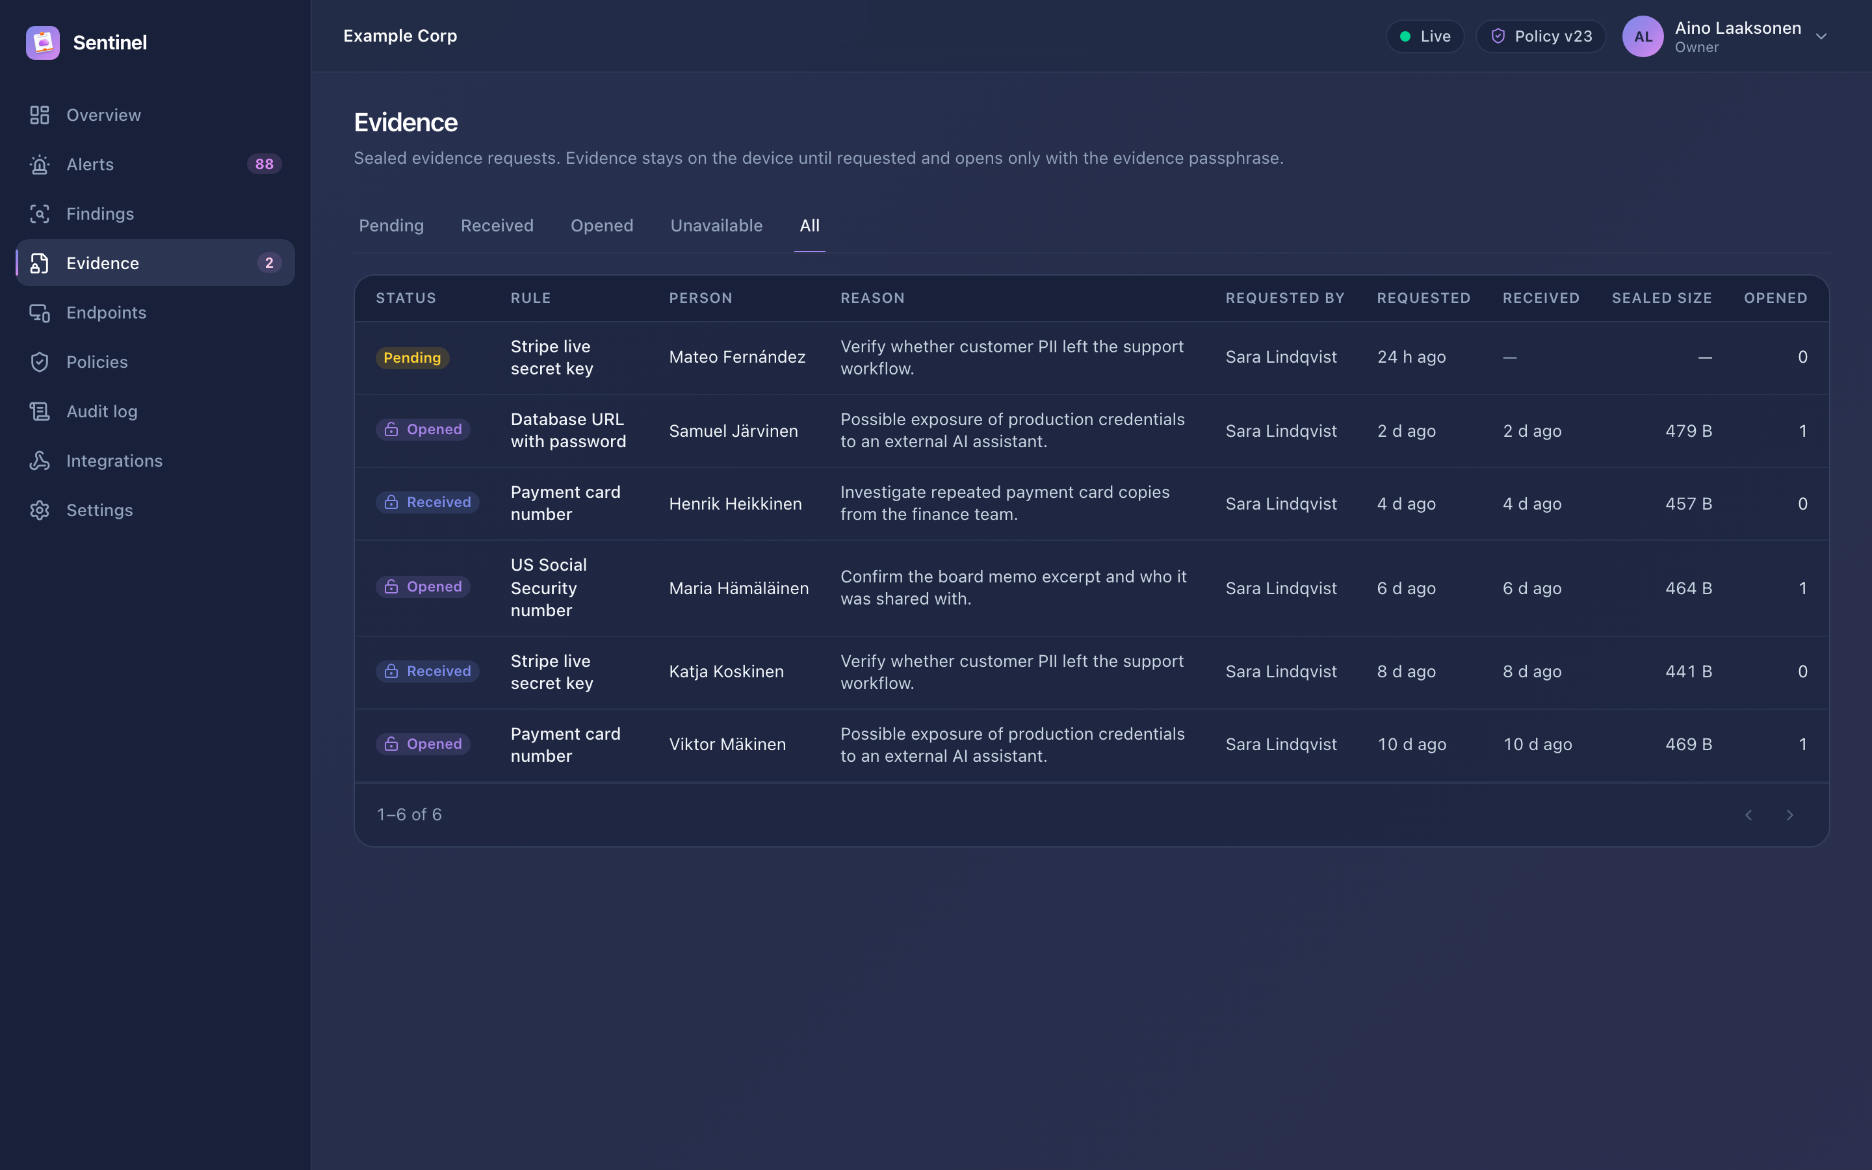Open Alerts in the sidebar

click(x=155, y=164)
